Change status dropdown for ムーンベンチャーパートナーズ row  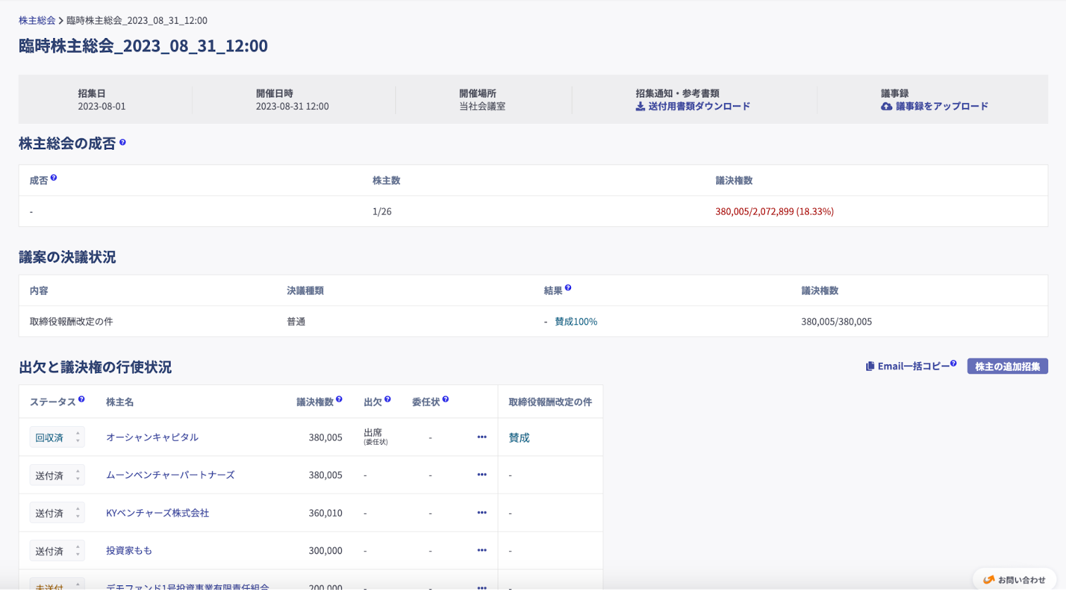57,475
